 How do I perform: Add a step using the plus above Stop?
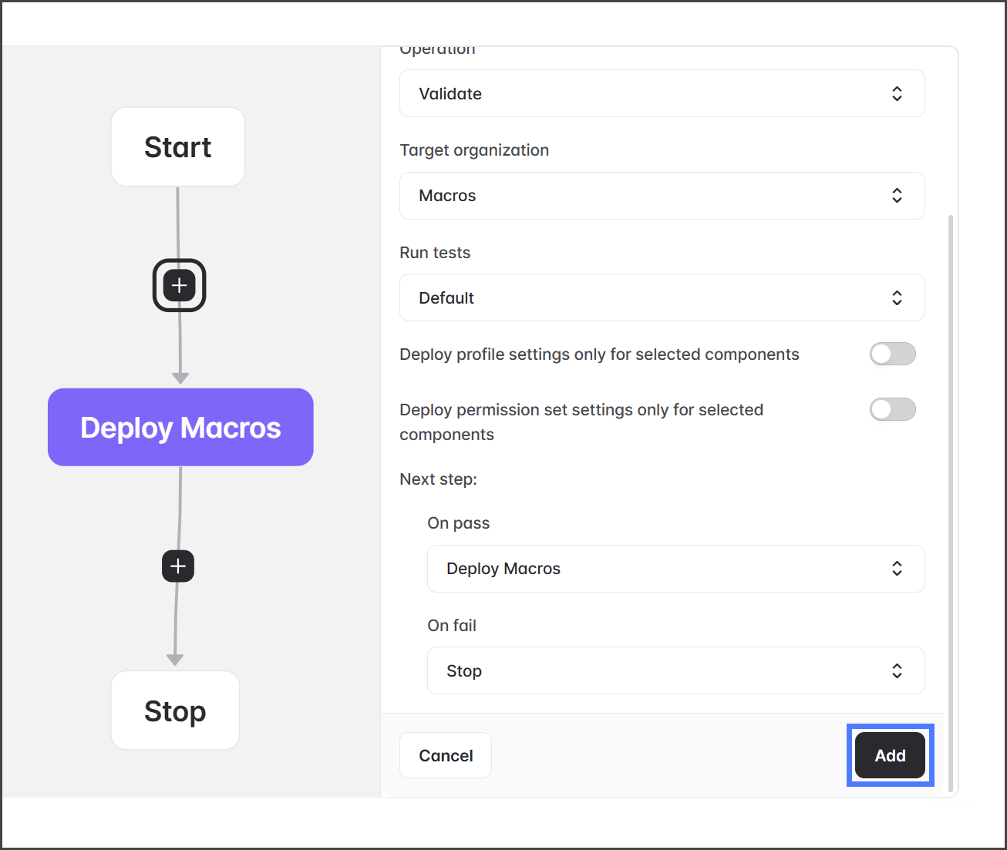point(178,566)
